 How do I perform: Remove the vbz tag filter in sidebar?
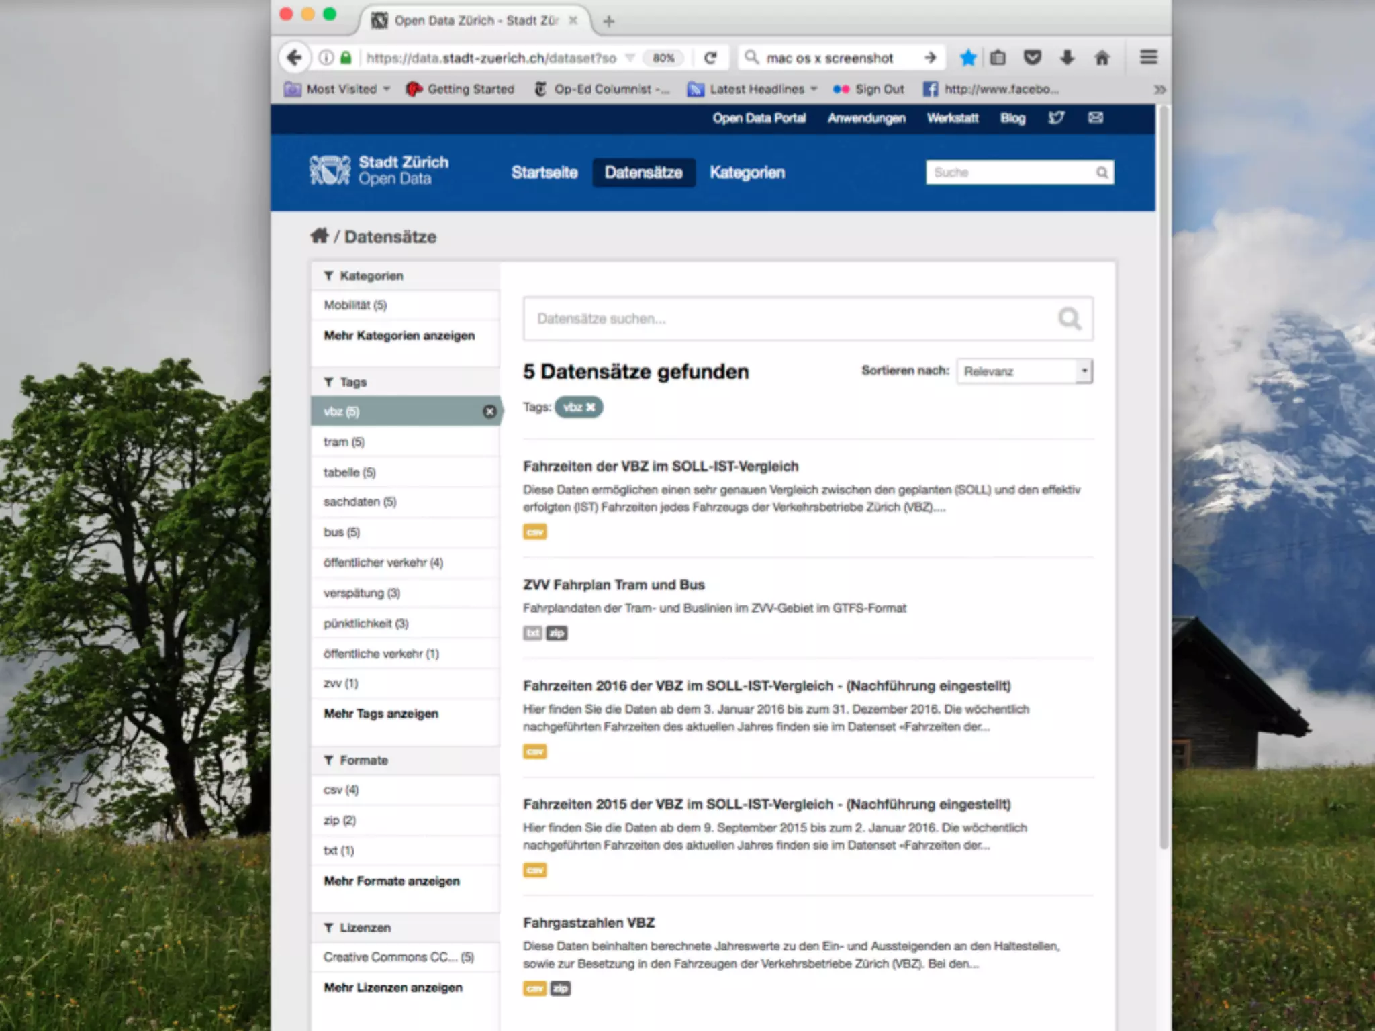489,411
